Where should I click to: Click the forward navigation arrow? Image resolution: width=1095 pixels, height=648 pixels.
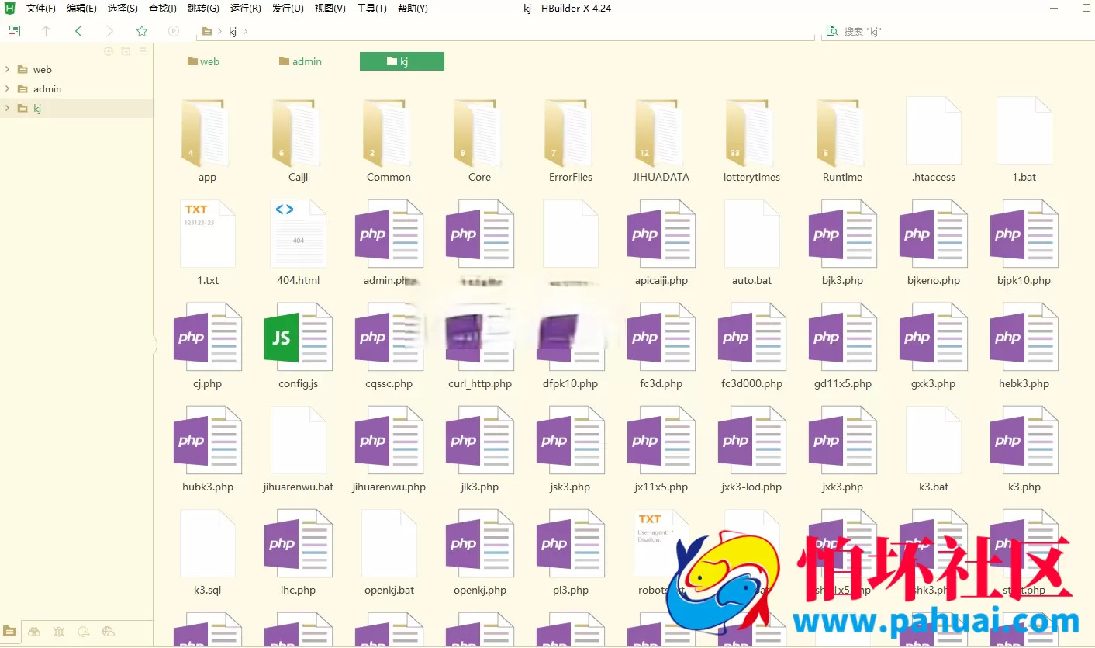[109, 31]
